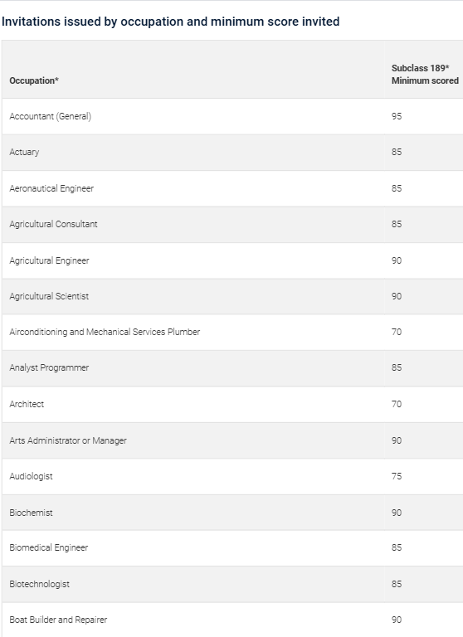
Task: Select the Biochemist row
Action: [232, 513]
